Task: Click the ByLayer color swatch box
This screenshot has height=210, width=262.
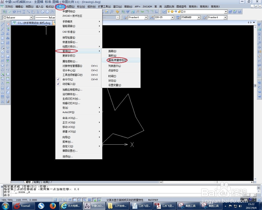Action: (x=5, y=17)
